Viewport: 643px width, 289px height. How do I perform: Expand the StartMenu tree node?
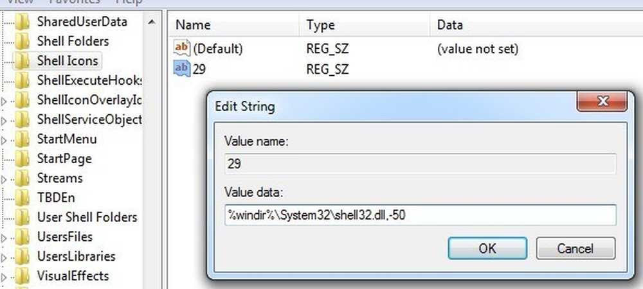4,139
